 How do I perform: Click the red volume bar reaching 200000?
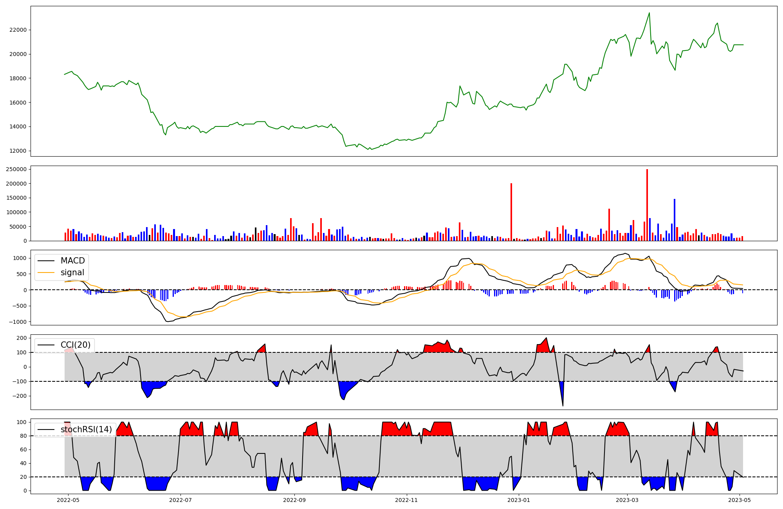[x=511, y=212]
